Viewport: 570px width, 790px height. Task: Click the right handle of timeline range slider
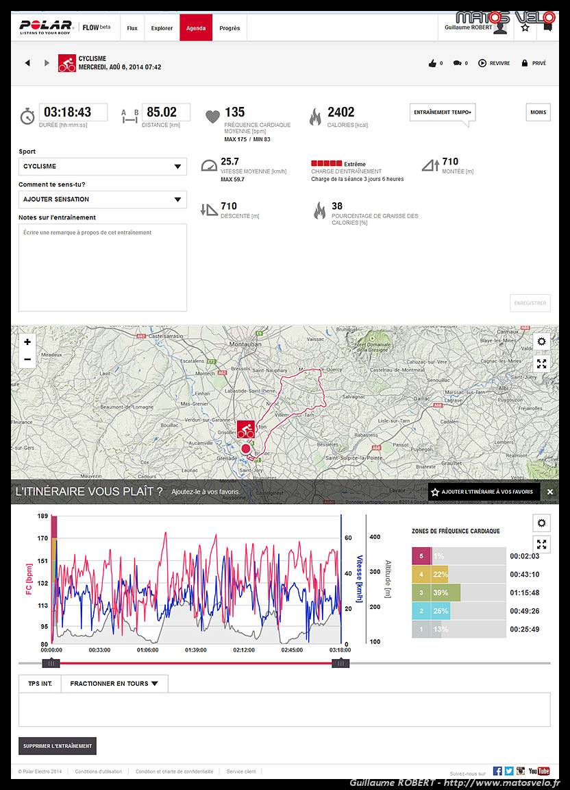[341, 663]
